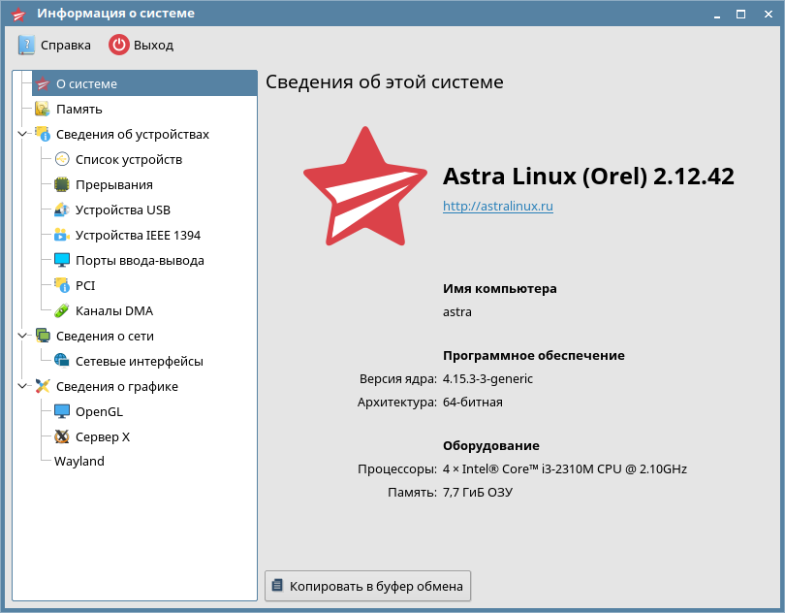Screen dimensions: 785x613
Task: Click the Прерывания chip icon
Action: pyautogui.click(x=62, y=184)
